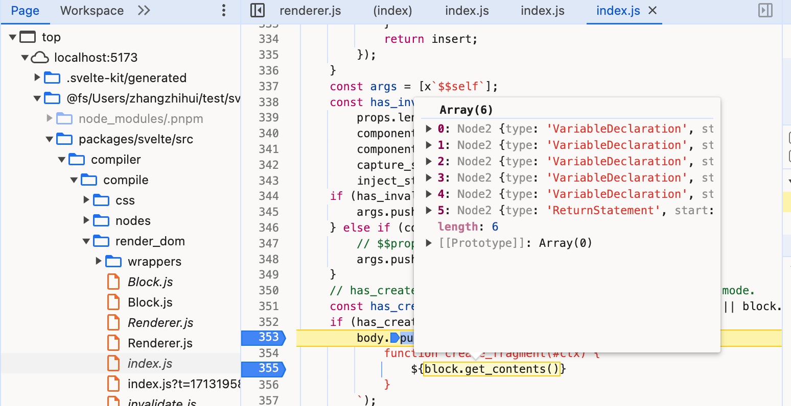Select the .svelte-kit/generated folder
The width and height of the screenshot is (791, 406).
tap(126, 78)
